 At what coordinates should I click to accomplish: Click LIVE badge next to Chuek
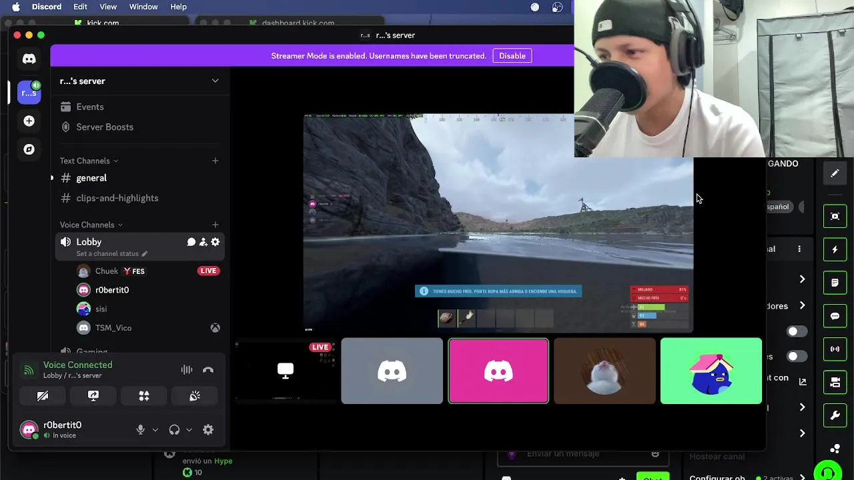click(x=208, y=271)
